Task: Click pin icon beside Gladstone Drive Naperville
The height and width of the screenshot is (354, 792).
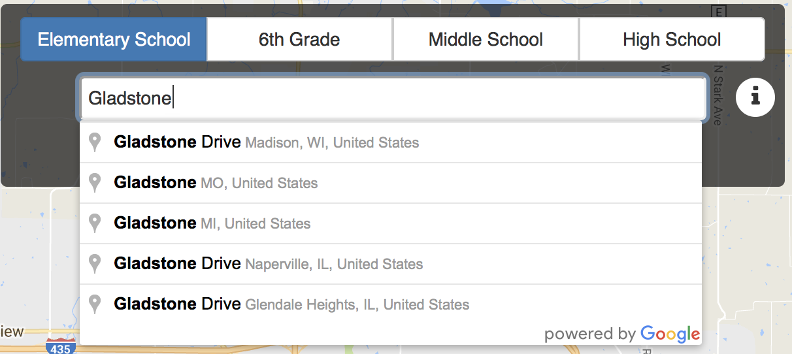Action: (x=95, y=264)
